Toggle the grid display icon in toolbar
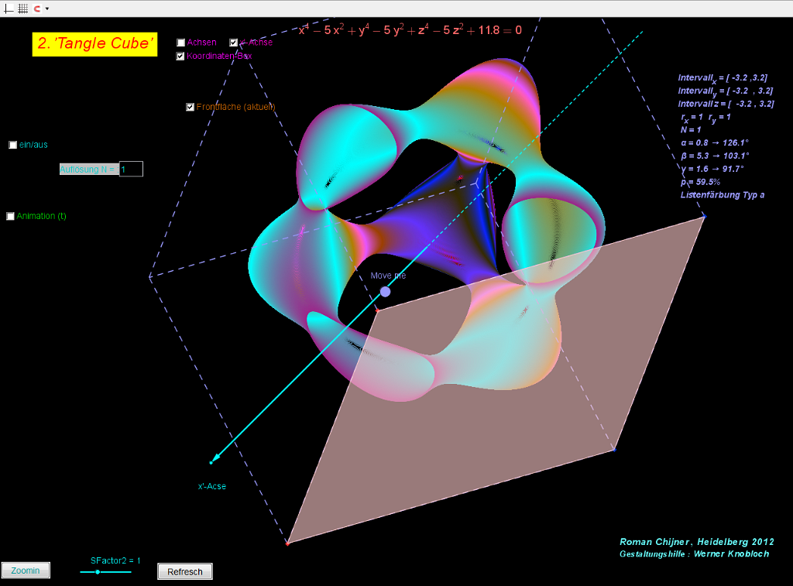Viewport: 793px width, 586px height. (22, 9)
